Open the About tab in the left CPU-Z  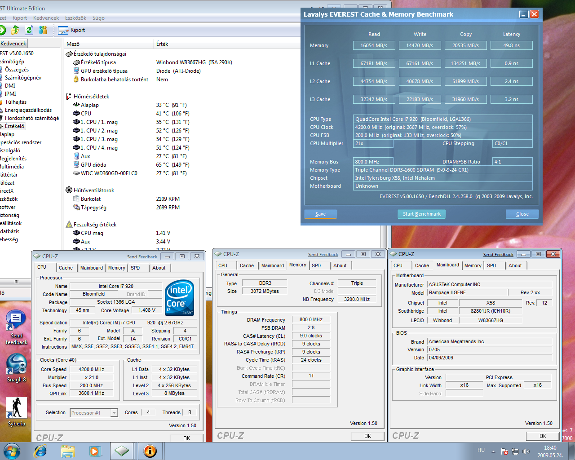[159, 268]
